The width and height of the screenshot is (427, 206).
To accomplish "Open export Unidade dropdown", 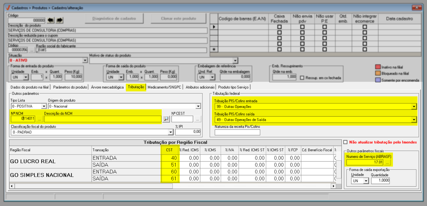I will coord(366,181).
